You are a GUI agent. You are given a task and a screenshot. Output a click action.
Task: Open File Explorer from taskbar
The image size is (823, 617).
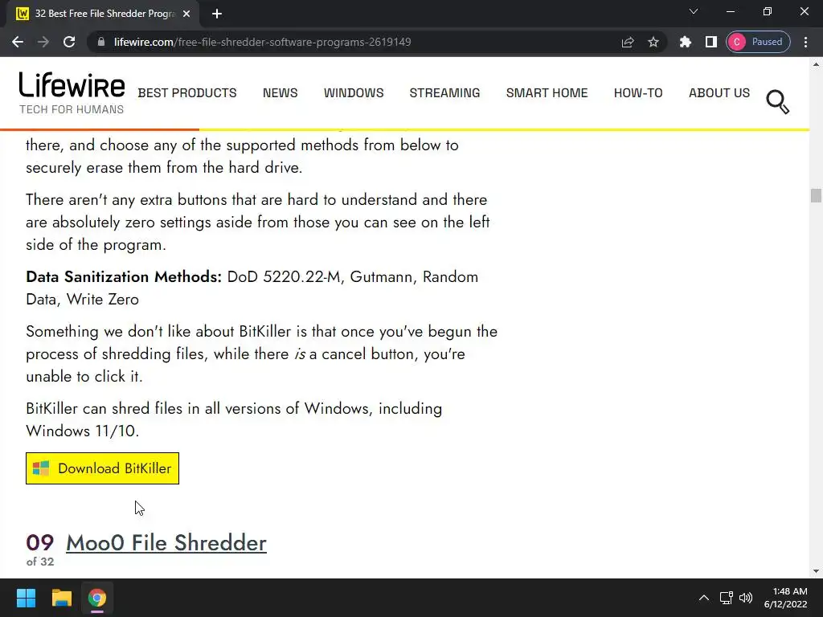61,598
